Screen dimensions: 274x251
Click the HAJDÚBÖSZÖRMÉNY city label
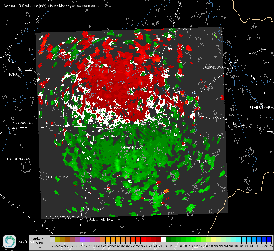(61, 218)
